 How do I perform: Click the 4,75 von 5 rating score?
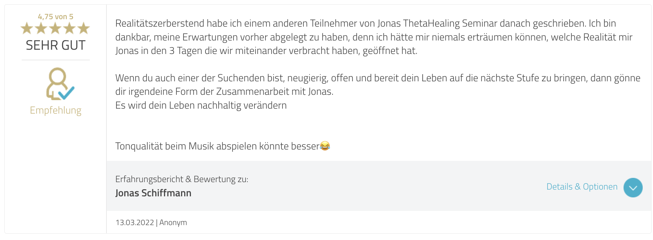[56, 17]
